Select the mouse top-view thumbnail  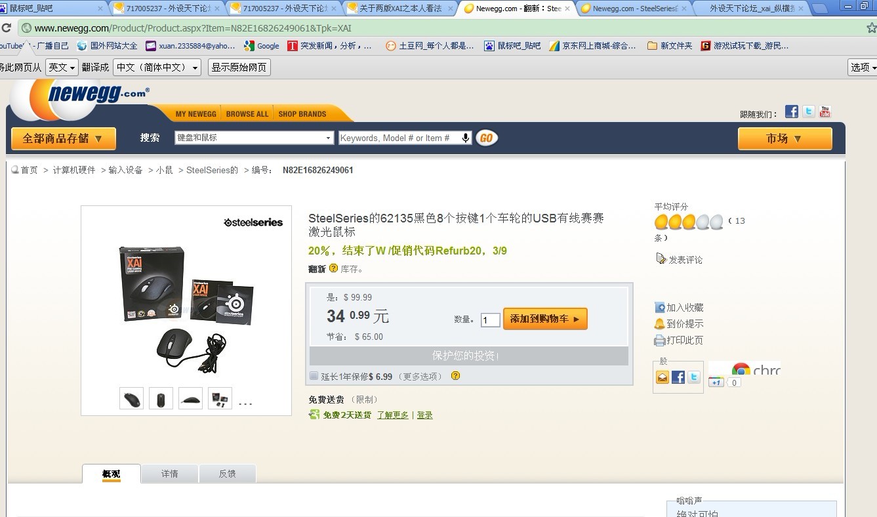(x=161, y=398)
